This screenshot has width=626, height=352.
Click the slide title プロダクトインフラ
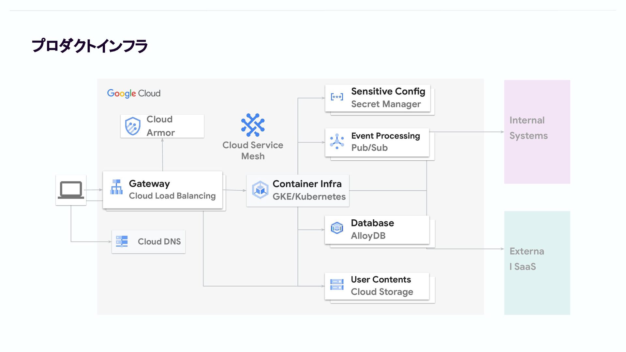coord(90,46)
